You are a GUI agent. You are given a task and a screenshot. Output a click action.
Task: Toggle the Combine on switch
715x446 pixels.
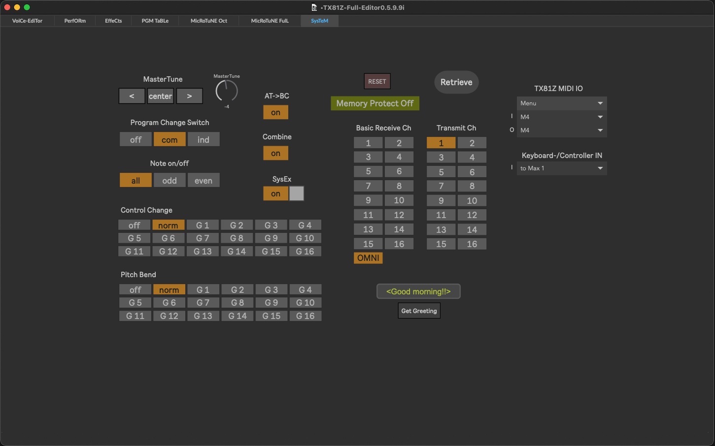275,154
